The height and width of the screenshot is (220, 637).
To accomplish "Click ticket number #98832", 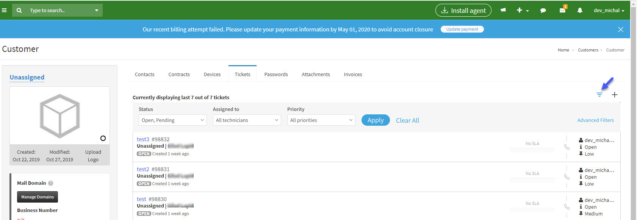I will (x=161, y=139).
